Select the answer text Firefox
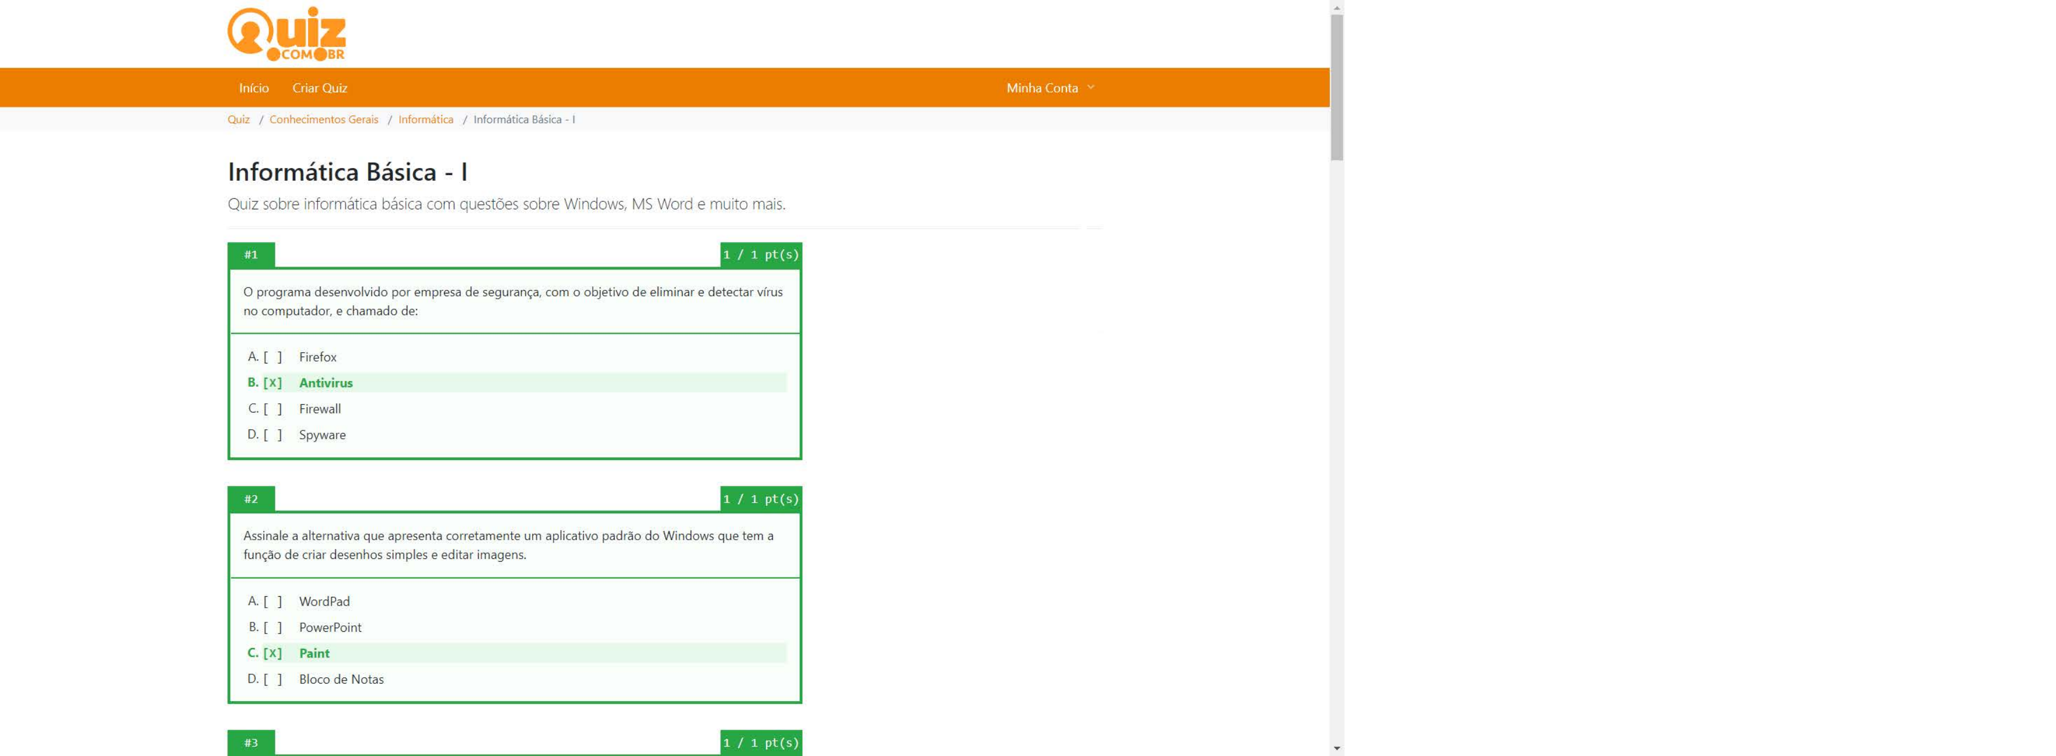The width and height of the screenshot is (2056, 756). 317,357
